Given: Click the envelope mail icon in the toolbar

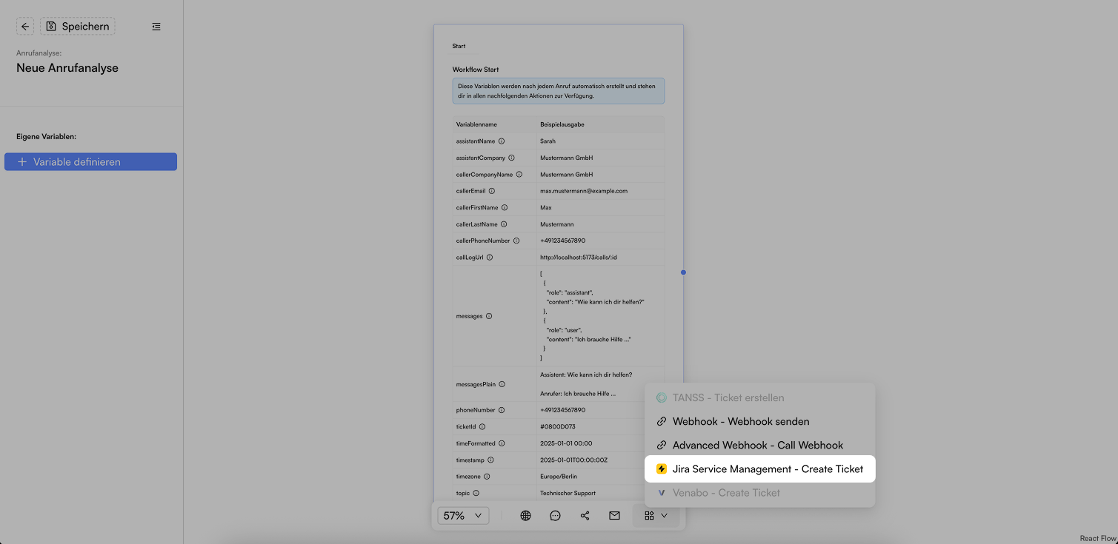Looking at the screenshot, I should pos(614,516).
